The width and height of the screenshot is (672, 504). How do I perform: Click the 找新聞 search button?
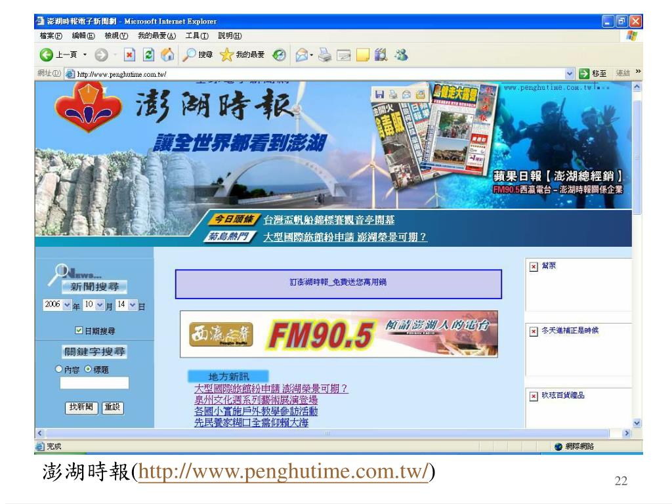pyautogui.click(x=81, y=407)
